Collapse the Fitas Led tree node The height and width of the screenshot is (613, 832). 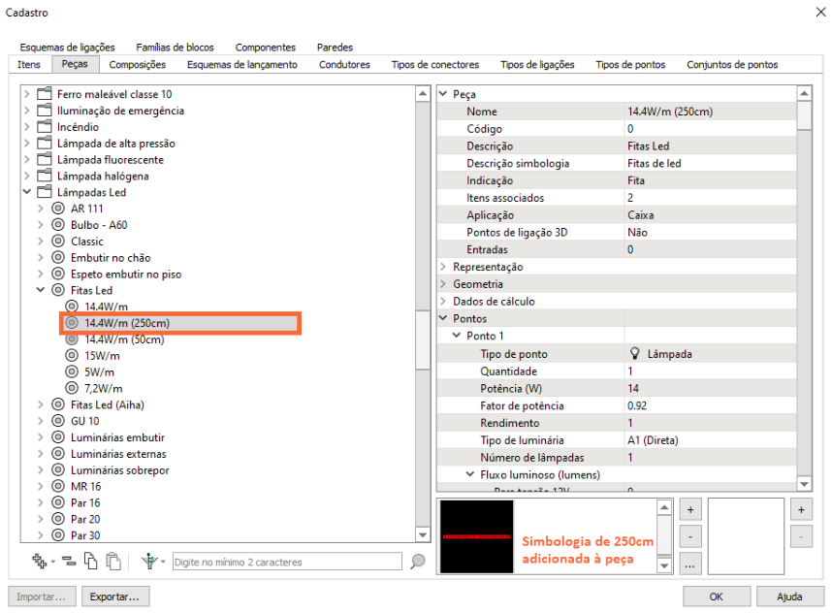click(x=41, y=290)
